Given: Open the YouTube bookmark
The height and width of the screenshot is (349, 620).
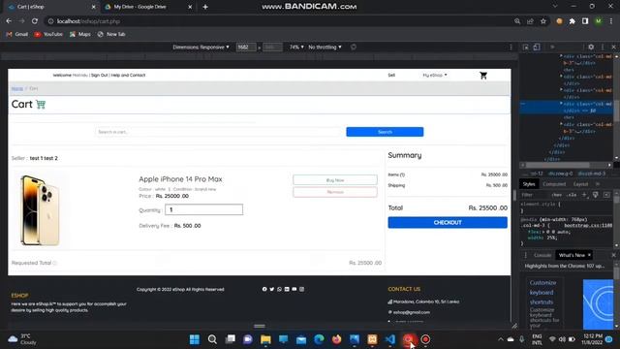Looking at the screenshot, I should pos(48,35).
